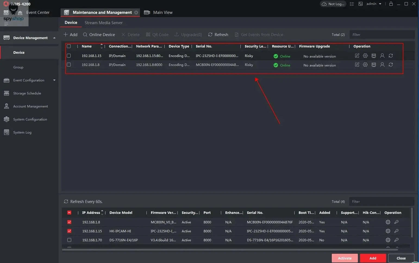The width and height of the screenshot is (419, 263).
Task: Check the box for device 192.168.1.15
Action: pyautogui.click(x=69, y=56)
